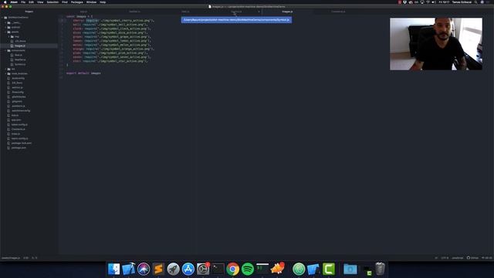Open index.js in the project tree
This screenshot has height=278, width=494.
[15, 134]
